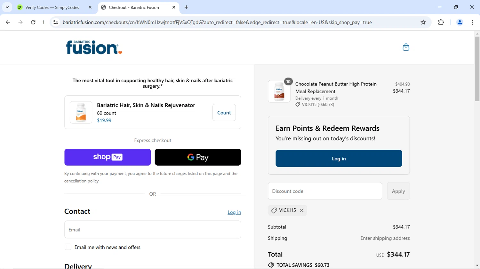
Task: Open the Chrome profile avatar
Action: click(x=460, y=22)
